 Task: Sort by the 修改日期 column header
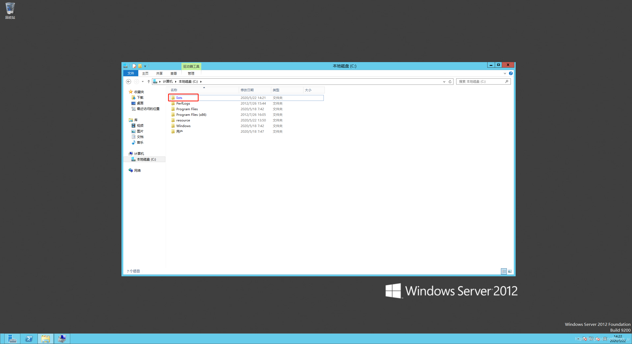pyautogui.click(x=247, y=90)
